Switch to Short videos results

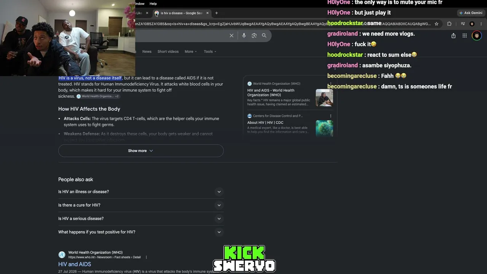coord(168,51)
